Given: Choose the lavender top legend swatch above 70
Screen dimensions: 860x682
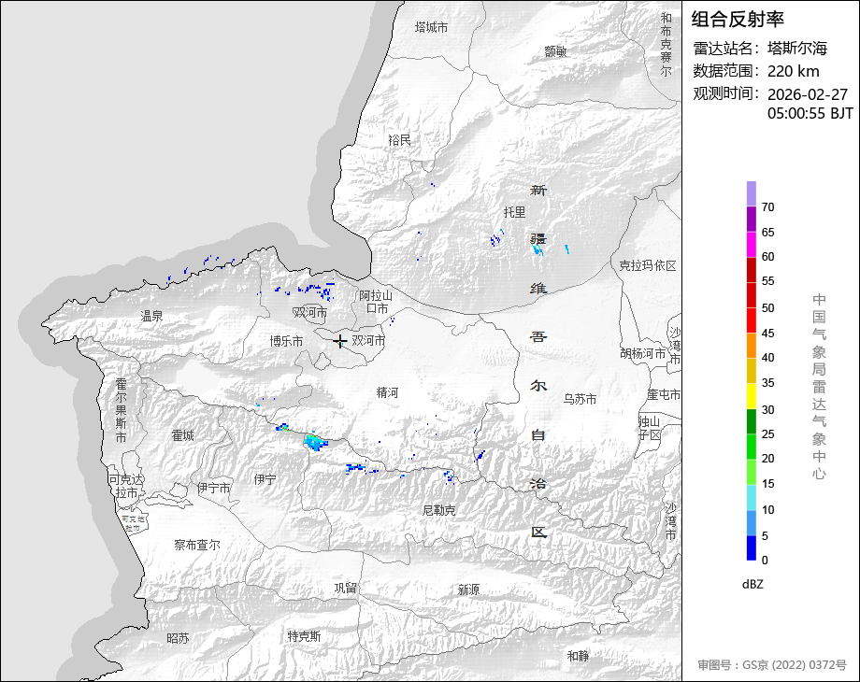Looking at the screenshot, I should tap(752, 193).
